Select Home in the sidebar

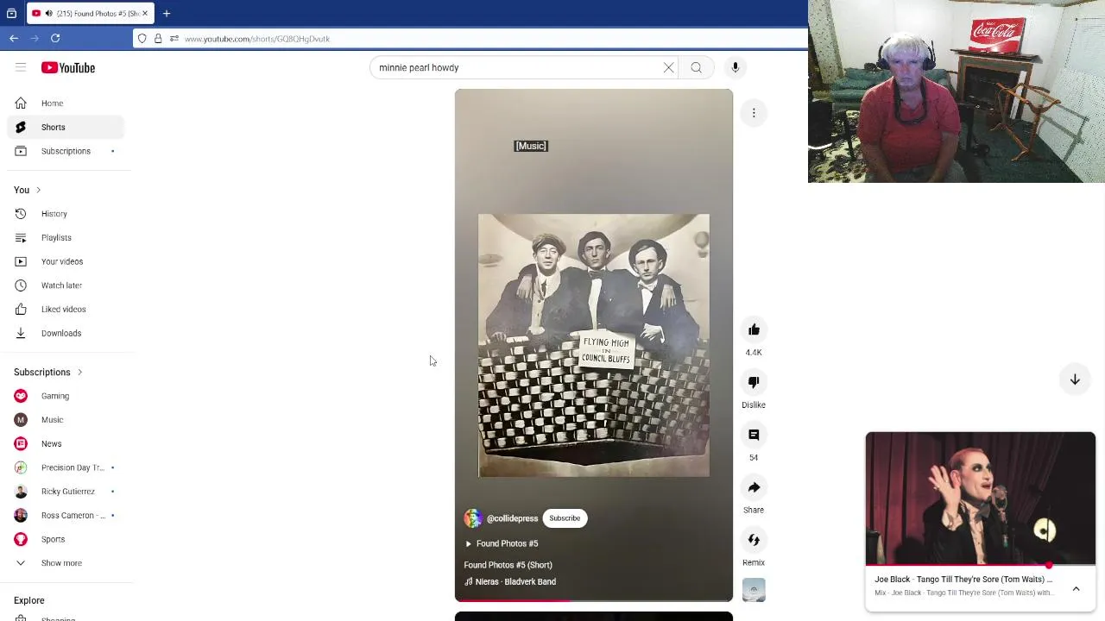[x=66, y=103]
